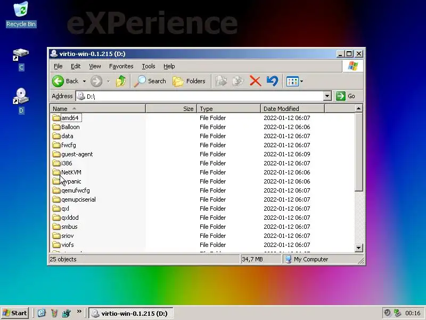Select the smbus folder
Screen dimensions: 426x320
tap(65, 227)
